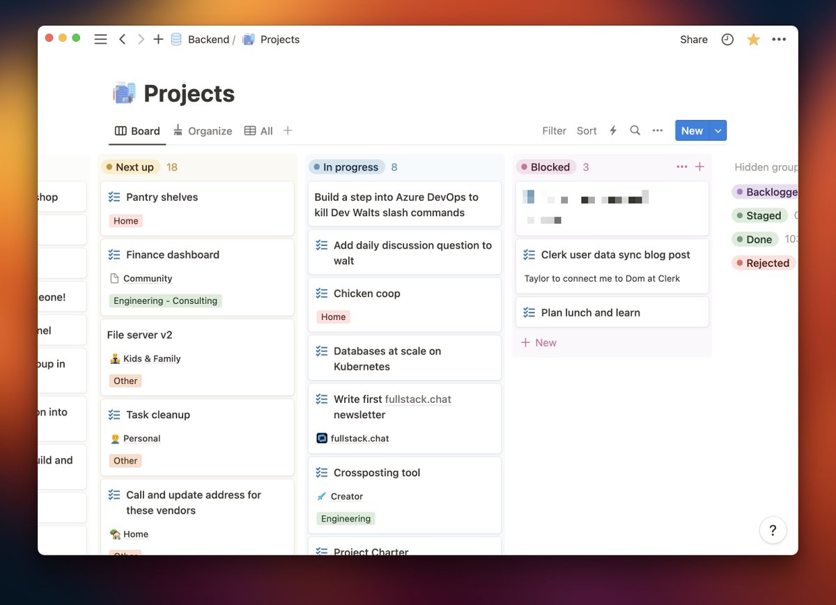Go back with the left arrow

pyautogui.click(x=122, y=40)
